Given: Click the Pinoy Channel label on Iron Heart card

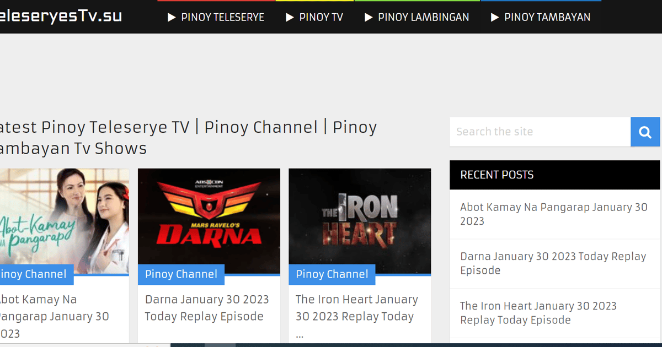Looking at the screenshot, I should [x=331, y=274].
